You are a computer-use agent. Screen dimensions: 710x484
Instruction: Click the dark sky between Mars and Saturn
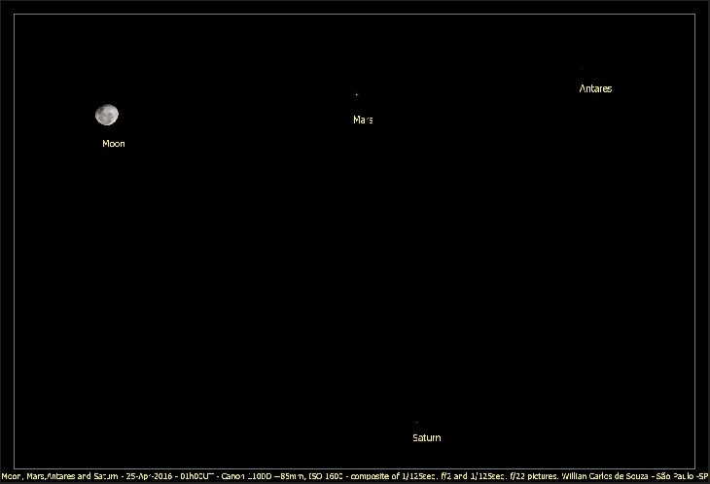point(387,272)
